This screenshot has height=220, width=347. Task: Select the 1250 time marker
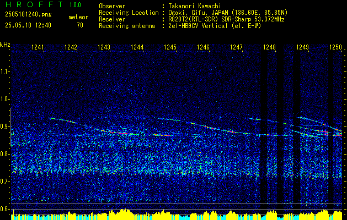point(336,47)
